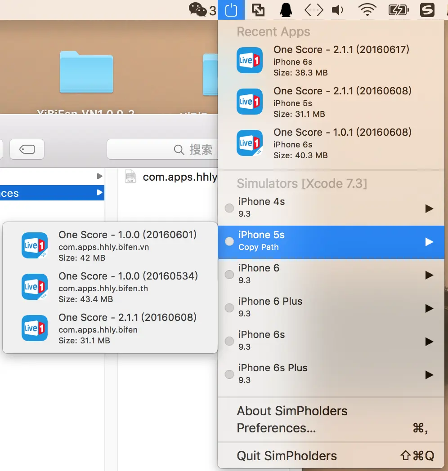448x471 pixels.
Task: Click the battery charging icon
Action: coord(399,10)
